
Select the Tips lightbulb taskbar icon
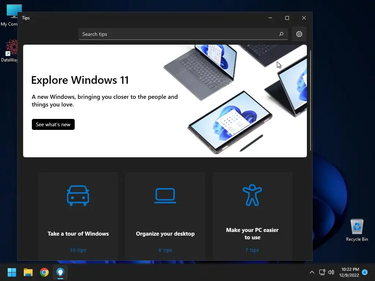60,272
